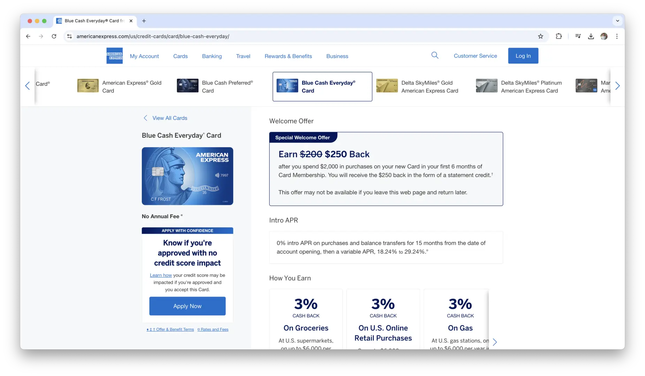Screen dimensions: 645x376
Task: Open the browser extensions puzzle icon
Action: (559, 36)
